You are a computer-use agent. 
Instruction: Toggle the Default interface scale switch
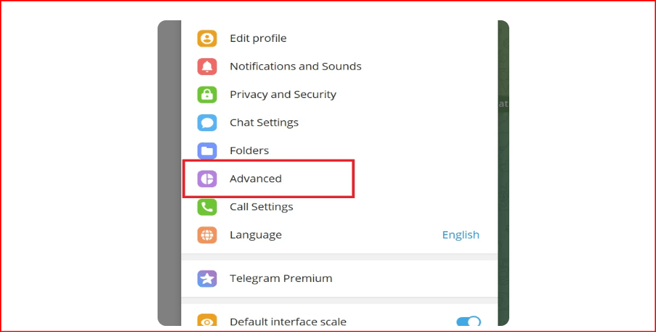coord(469,322)
